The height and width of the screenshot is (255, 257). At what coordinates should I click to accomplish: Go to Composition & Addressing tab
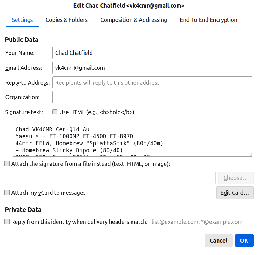pyautogui.click(x=134, y=20)
